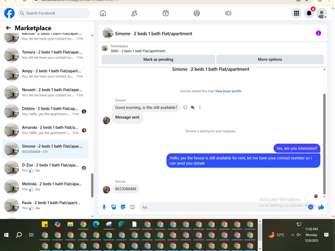Click the 'Yes, are you interested?' message bubble
This screenshot has width=335, height=251.
tap(297, 149)
